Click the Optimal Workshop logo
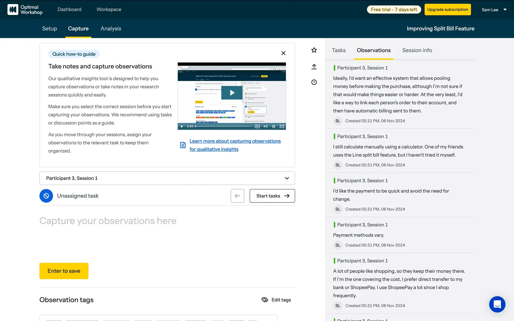514x321 pixels. click(25, 10)
